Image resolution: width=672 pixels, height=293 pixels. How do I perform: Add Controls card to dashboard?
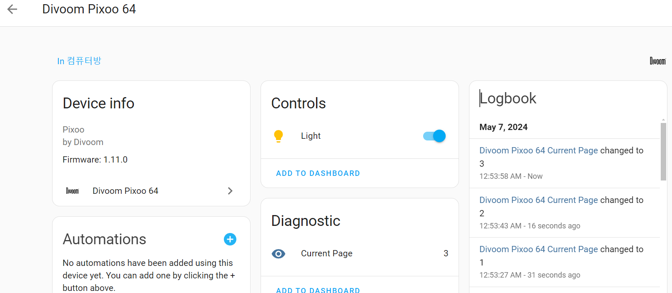tap(318, 173)
